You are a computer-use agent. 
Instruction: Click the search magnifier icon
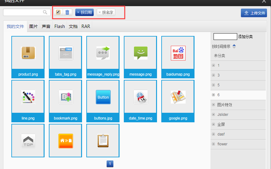coord(45,12)
